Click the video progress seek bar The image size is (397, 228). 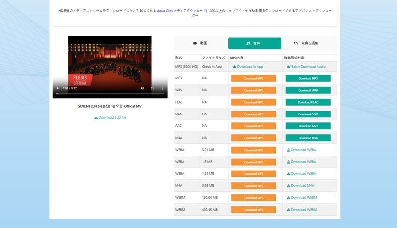109,94
